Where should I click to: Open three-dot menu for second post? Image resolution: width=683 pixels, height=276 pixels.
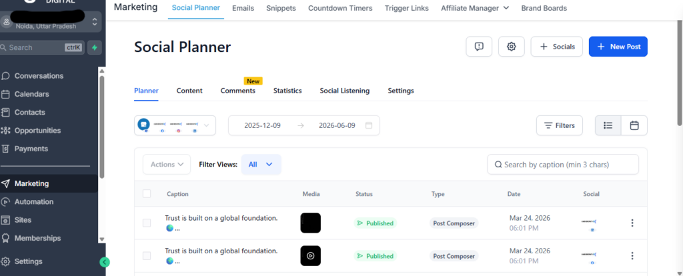[x=632, y=256]
